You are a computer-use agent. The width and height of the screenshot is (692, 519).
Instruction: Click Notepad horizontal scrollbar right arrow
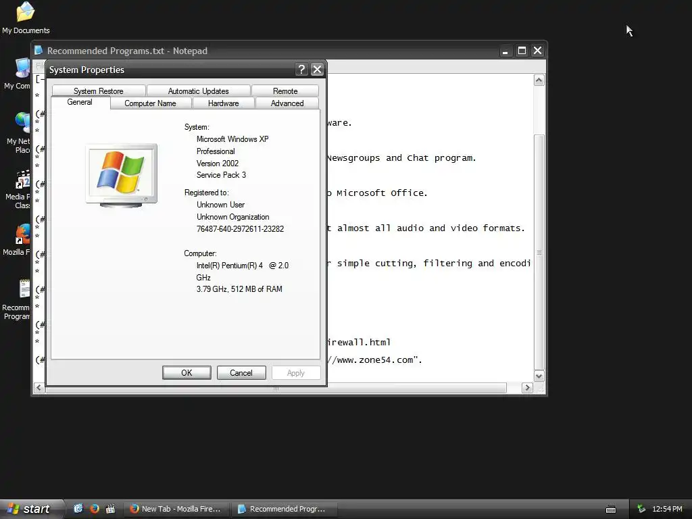point(527,387)
